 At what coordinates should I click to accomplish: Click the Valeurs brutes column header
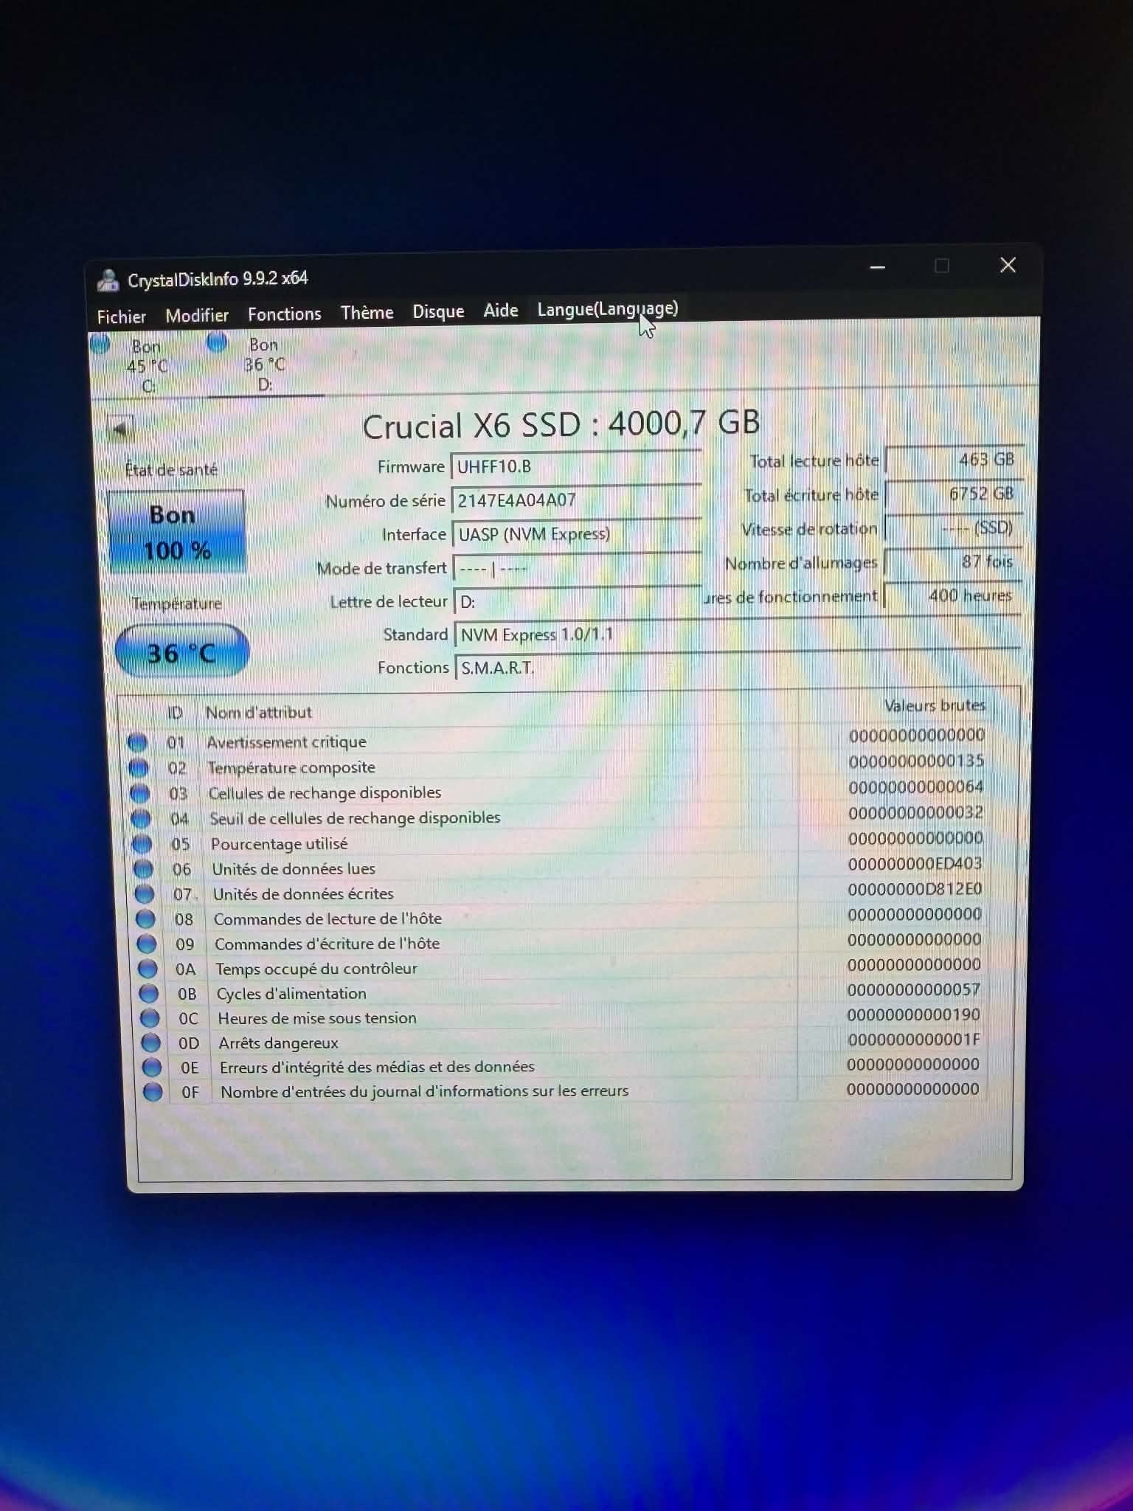pos(935,706)
